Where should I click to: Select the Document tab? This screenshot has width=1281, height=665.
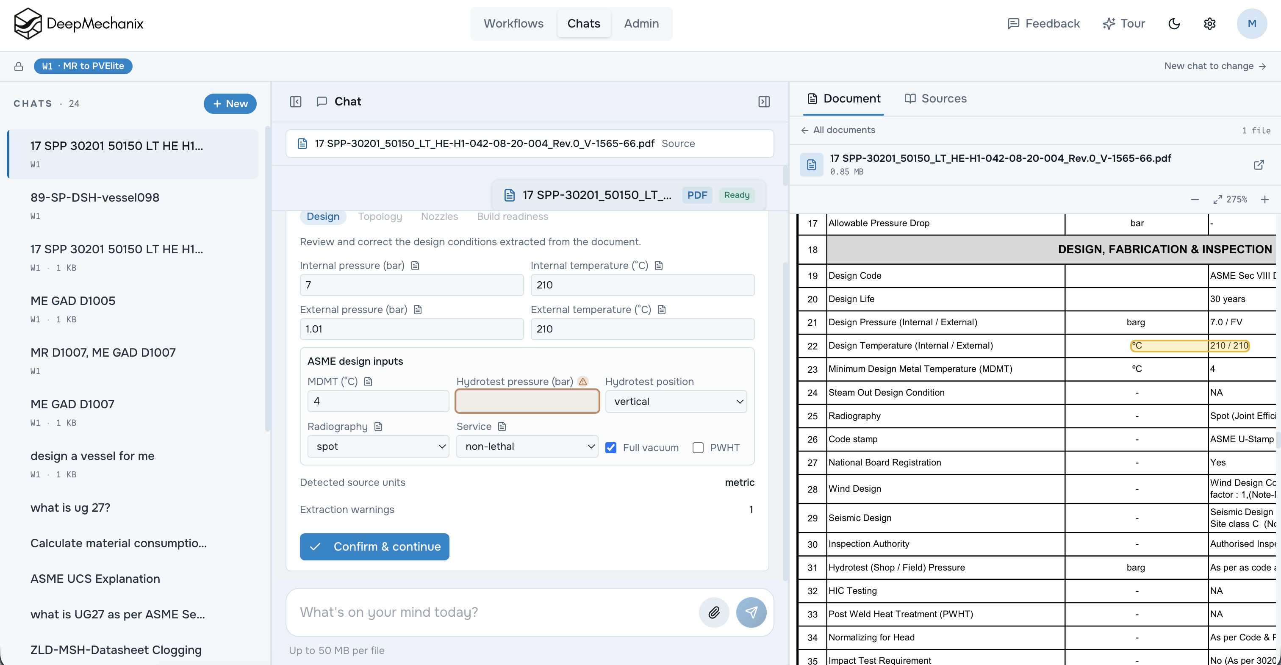pyautogui.click(x=843, y=99)
